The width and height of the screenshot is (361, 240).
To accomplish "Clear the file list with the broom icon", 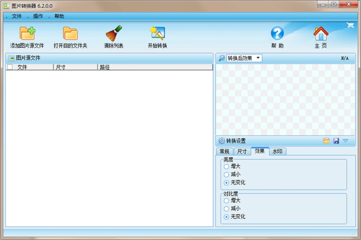I will 114,33.
